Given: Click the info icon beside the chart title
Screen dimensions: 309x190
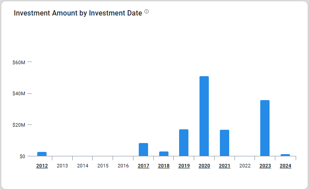Looking at the screenshot, I should coord(147,12).
